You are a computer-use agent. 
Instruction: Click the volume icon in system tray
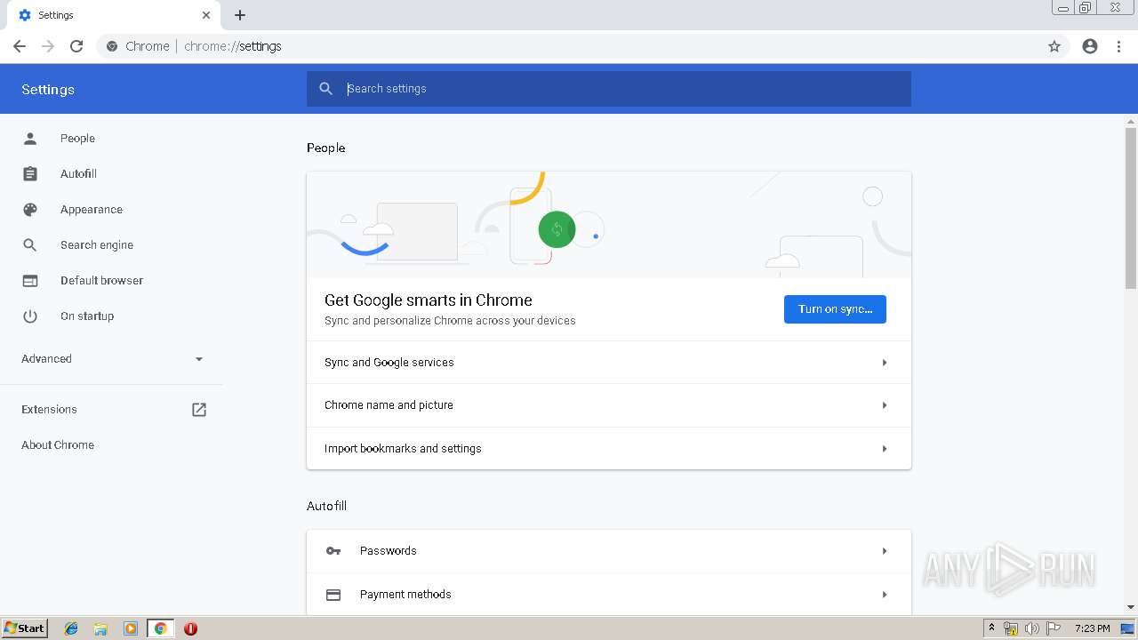1032,628
